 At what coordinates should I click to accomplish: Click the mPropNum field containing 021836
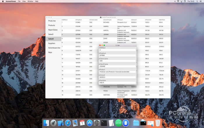point(117,55)
